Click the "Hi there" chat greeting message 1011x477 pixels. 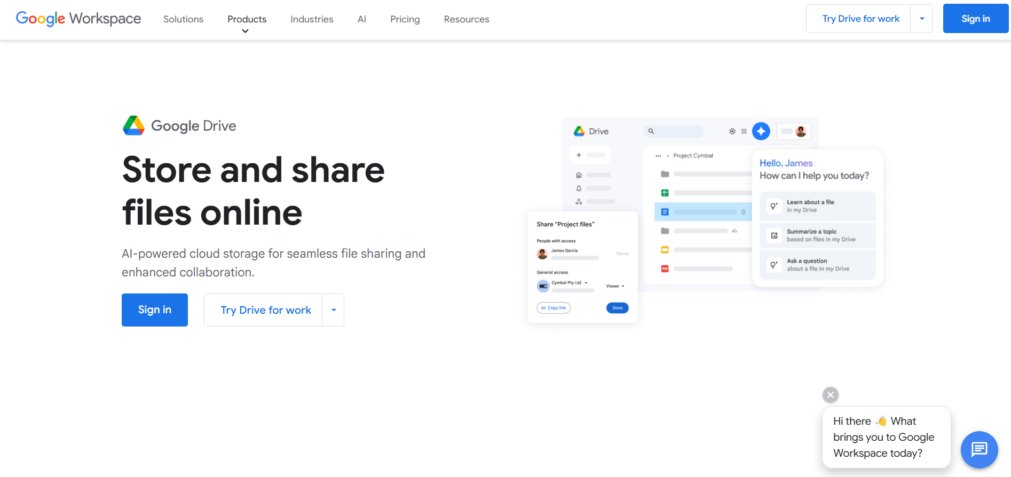(887, 437)
